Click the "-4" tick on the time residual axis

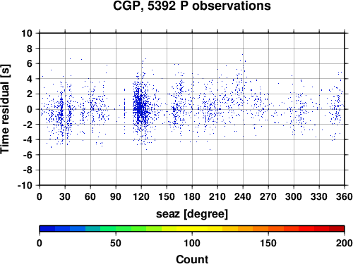28,139
